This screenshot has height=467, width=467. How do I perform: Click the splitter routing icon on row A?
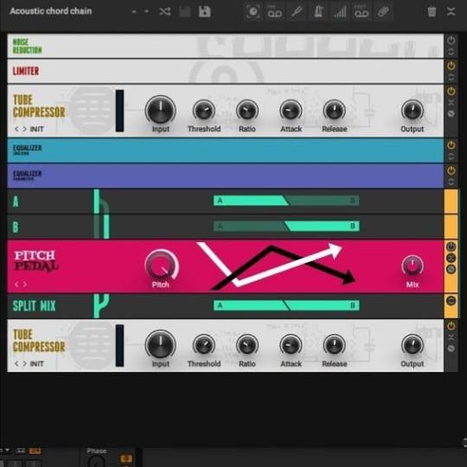tap(101, 202)
